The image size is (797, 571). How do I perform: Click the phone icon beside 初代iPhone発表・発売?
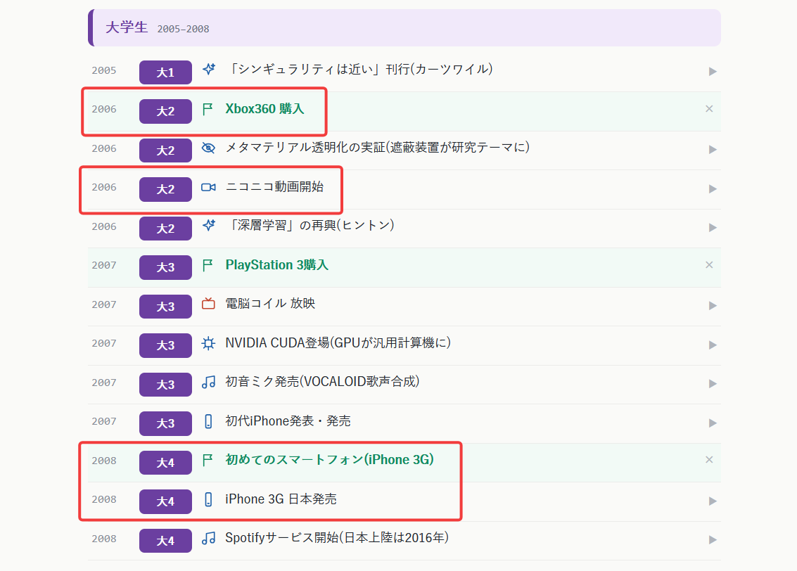pyautogui.click(x=208, y=421)
